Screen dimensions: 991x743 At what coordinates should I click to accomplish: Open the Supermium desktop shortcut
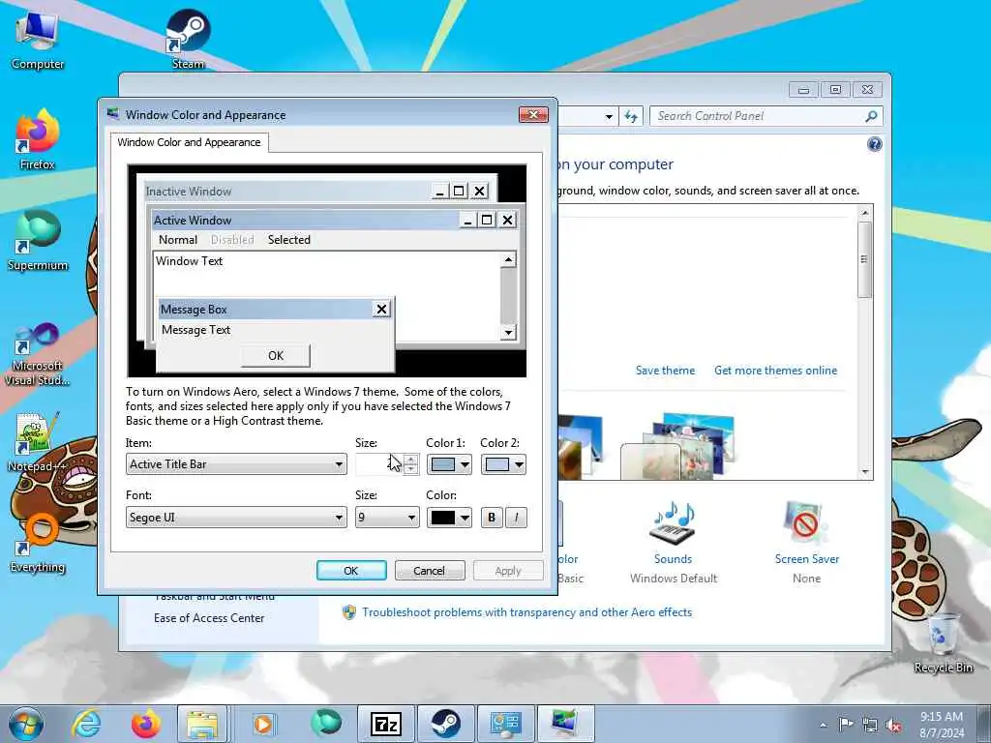[38, 240]
